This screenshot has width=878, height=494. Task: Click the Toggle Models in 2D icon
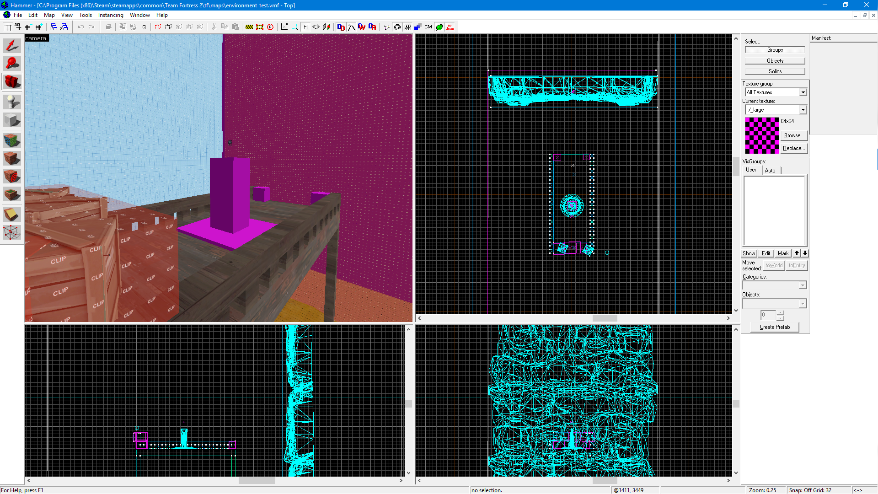[x=397, y=27]
